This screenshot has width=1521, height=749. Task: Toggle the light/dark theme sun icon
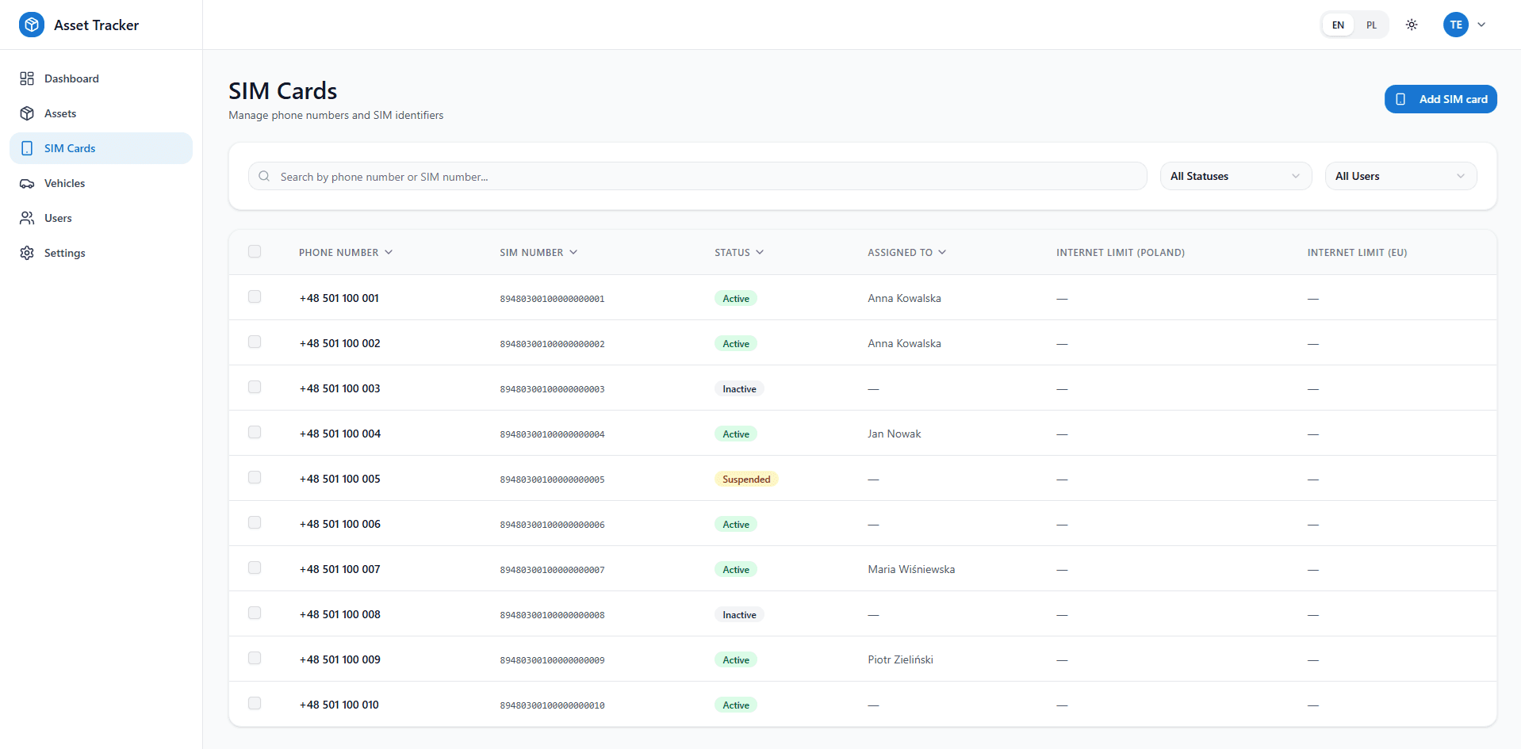pos(1412,25)
